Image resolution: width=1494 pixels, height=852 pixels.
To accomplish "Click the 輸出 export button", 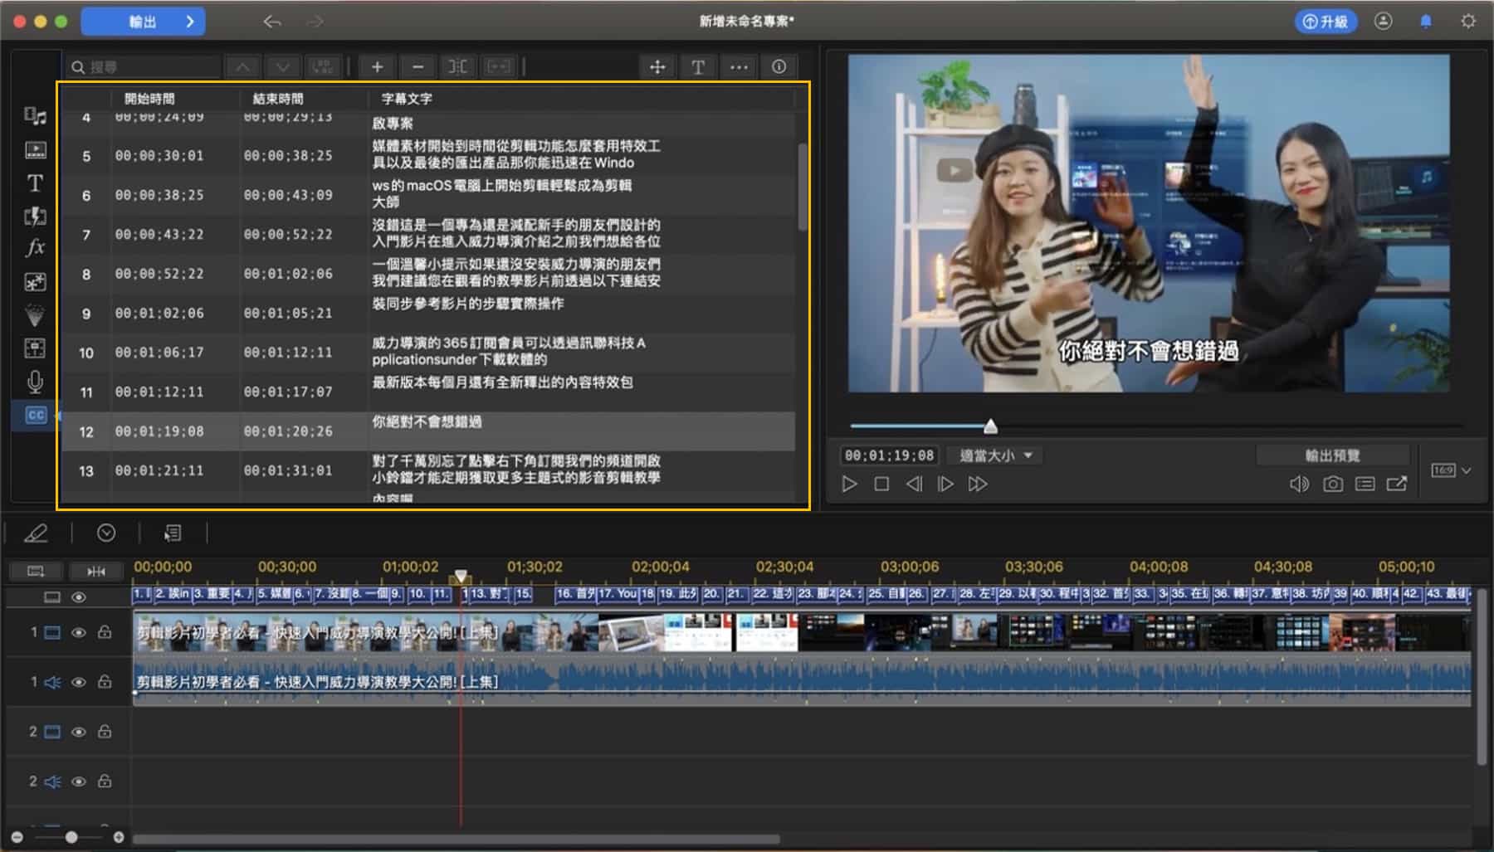I will (x=142, y=22).
